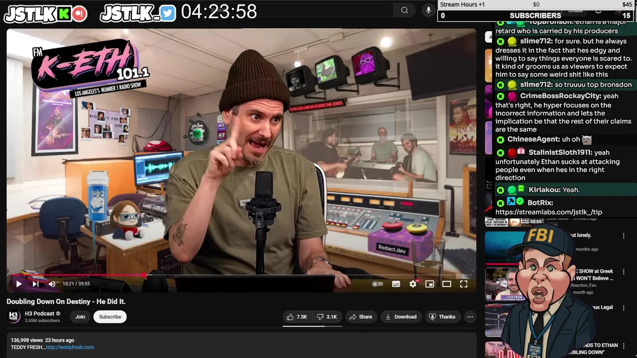
Task: Subscribe to H3 Podcast
Action: (110, 317)
